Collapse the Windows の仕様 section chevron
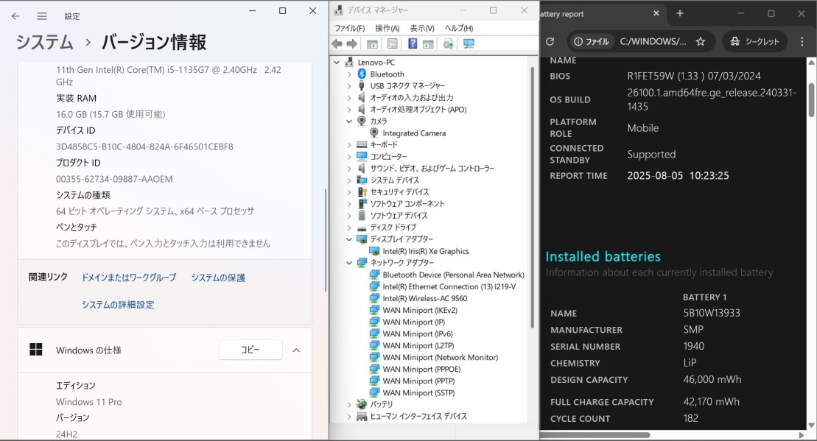The height and width of the screenshot is (441, 817). 297,350
